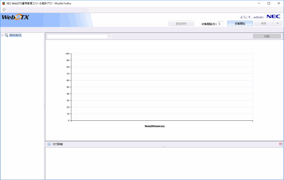The height and width of the screenshot is (180, 284).
Task: Click the 保存 button
Action: (x=264, y=23)
